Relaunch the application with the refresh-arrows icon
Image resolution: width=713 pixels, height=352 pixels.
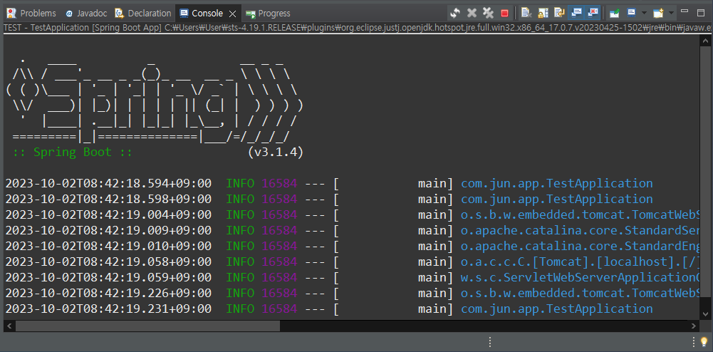pos(455,14)
